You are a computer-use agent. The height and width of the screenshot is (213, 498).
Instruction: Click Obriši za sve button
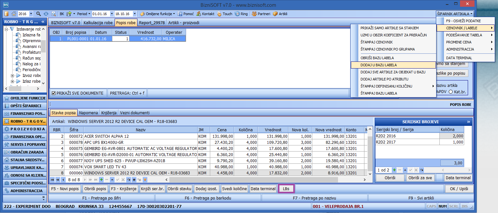coord(420,178)
